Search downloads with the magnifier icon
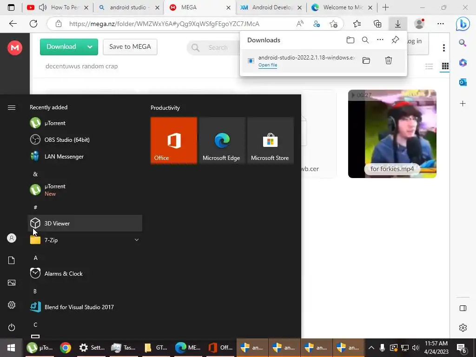476x357 pixels. [x=365, y=40]
